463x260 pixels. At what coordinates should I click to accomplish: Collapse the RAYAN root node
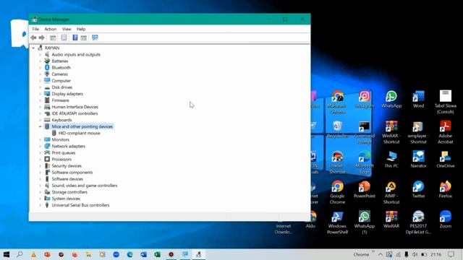[33, 48]
